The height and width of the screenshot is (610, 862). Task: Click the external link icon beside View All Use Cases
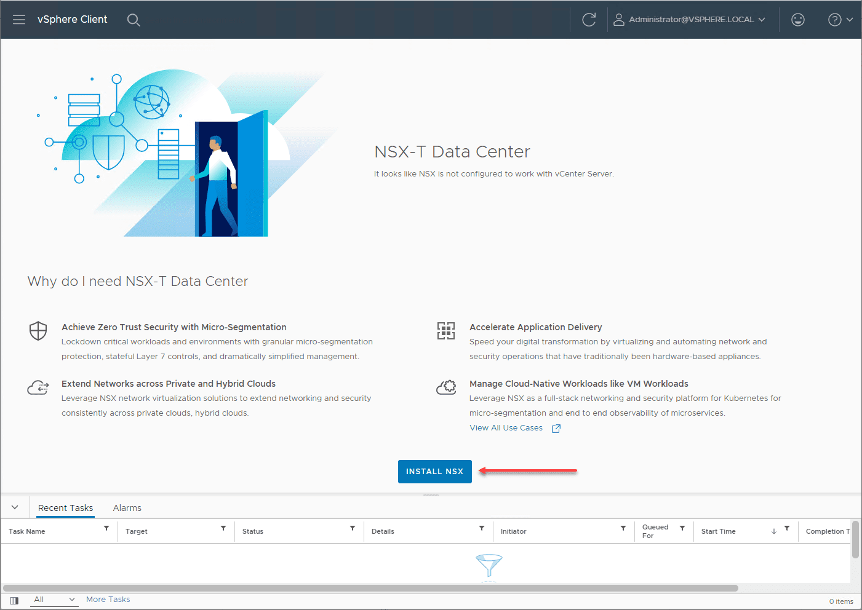[556, 429]
